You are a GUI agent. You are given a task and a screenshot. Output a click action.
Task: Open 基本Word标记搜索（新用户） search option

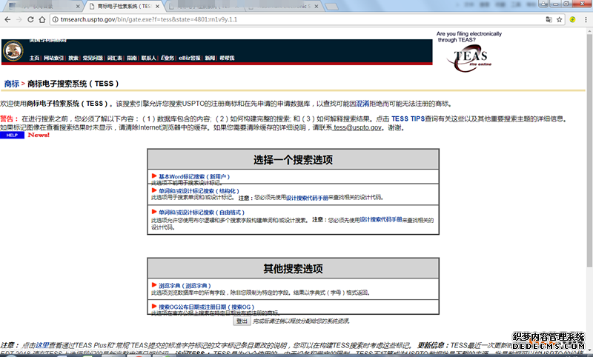tap(194, 176)
